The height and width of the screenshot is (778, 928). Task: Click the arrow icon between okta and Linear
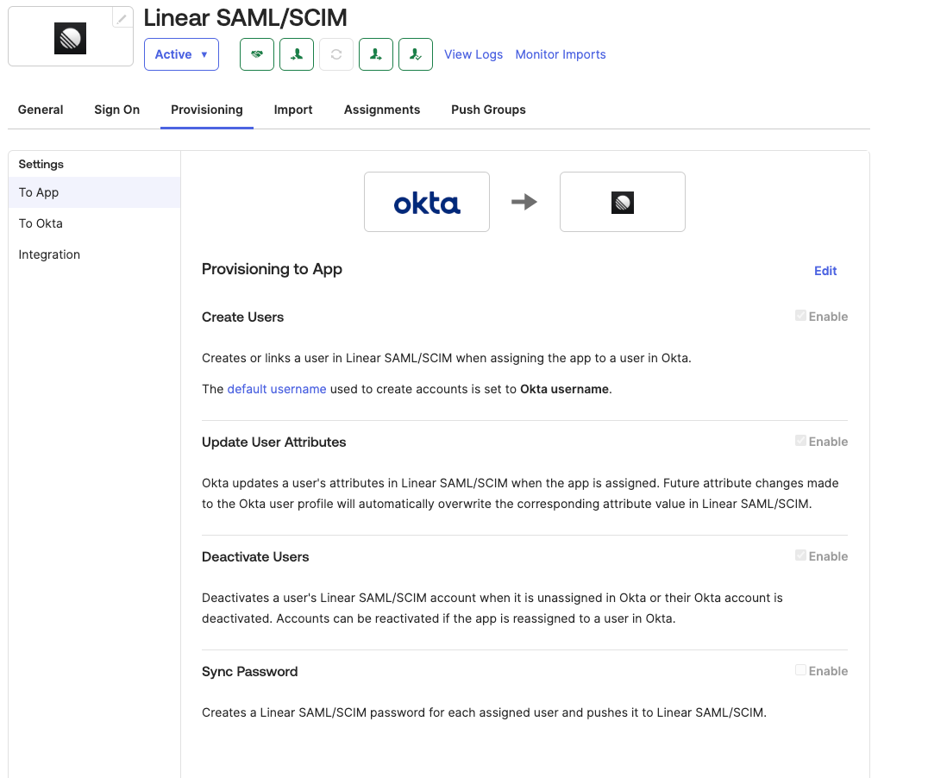coord(525,202)
